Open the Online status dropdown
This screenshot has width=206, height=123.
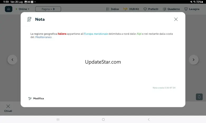(23, 9)
